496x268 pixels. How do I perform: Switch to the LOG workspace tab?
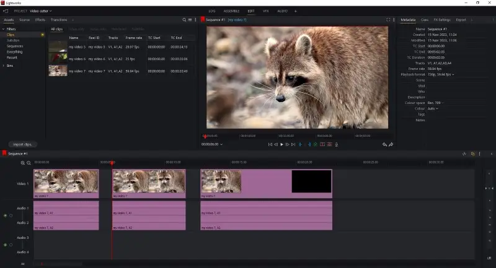coord(211,11)
